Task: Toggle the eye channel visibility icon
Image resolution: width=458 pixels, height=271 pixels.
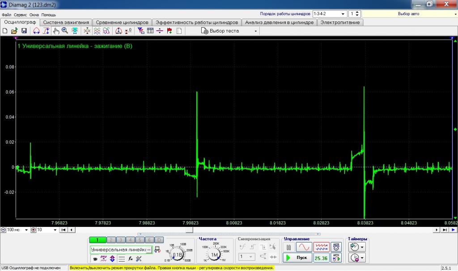Action: 95,259
